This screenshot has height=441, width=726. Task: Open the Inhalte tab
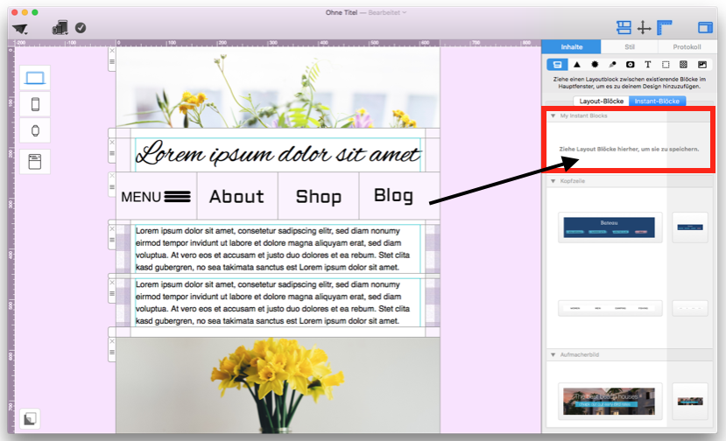(x=571, y=46)
